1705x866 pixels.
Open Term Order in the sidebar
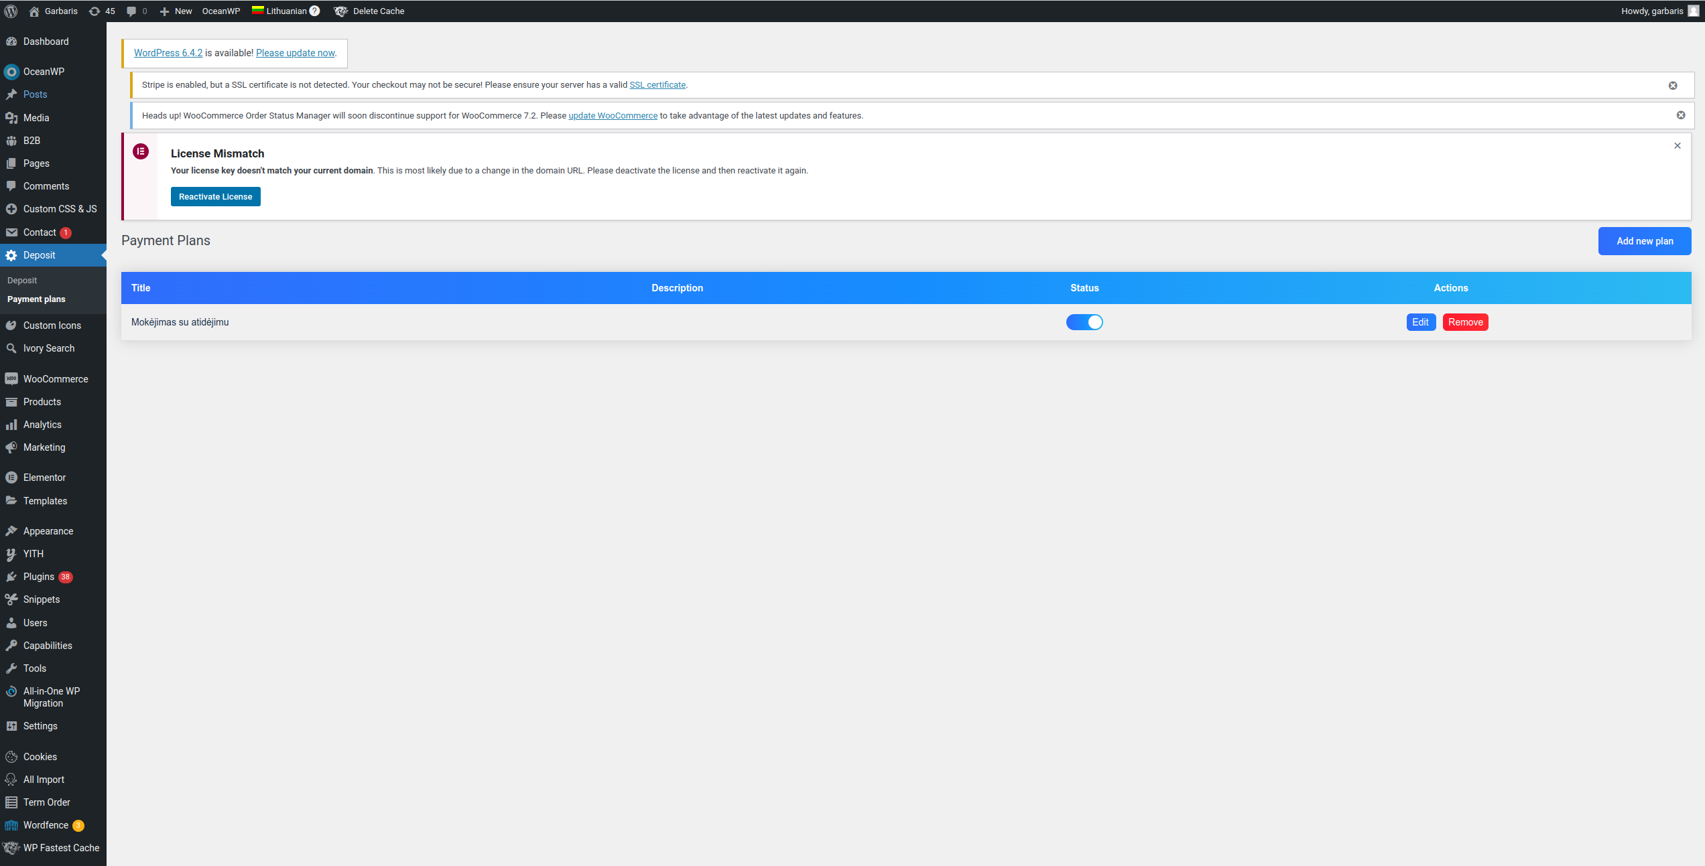[53, 802]
